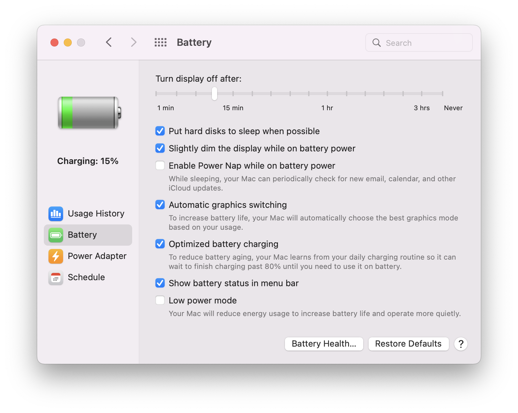Click the charging battery illustration
The width and height of the screenshot is (518, 413).
[88, 113]
